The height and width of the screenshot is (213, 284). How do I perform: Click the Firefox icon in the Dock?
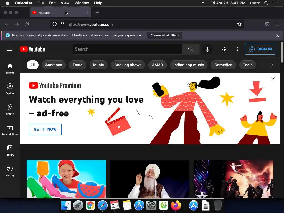(x=176, y=206)
